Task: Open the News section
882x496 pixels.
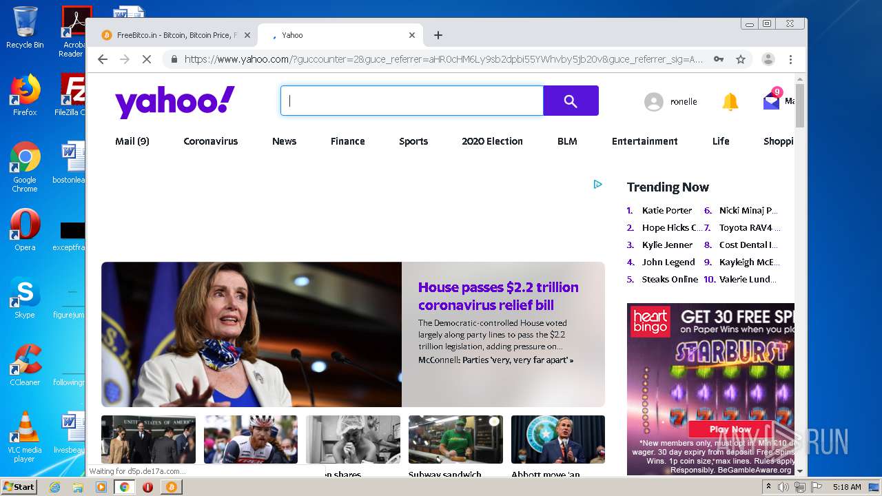Action: click(x=284, y=141)
